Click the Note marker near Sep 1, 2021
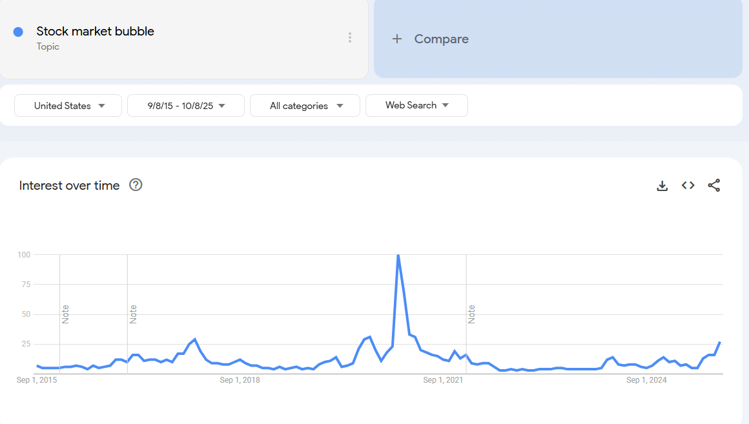The image size is (749, 424). [471, 314]
